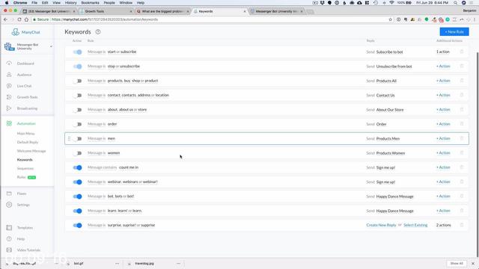This screenshot has width=479, height=269.
Task: Delete the count me in rule
Action: click(462, 167)
